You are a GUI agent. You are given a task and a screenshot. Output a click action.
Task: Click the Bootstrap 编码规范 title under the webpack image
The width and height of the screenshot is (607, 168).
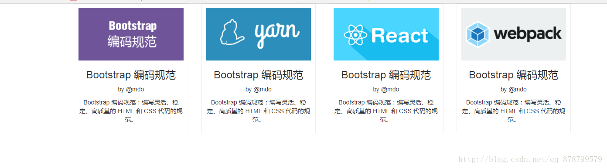[514, 75]
